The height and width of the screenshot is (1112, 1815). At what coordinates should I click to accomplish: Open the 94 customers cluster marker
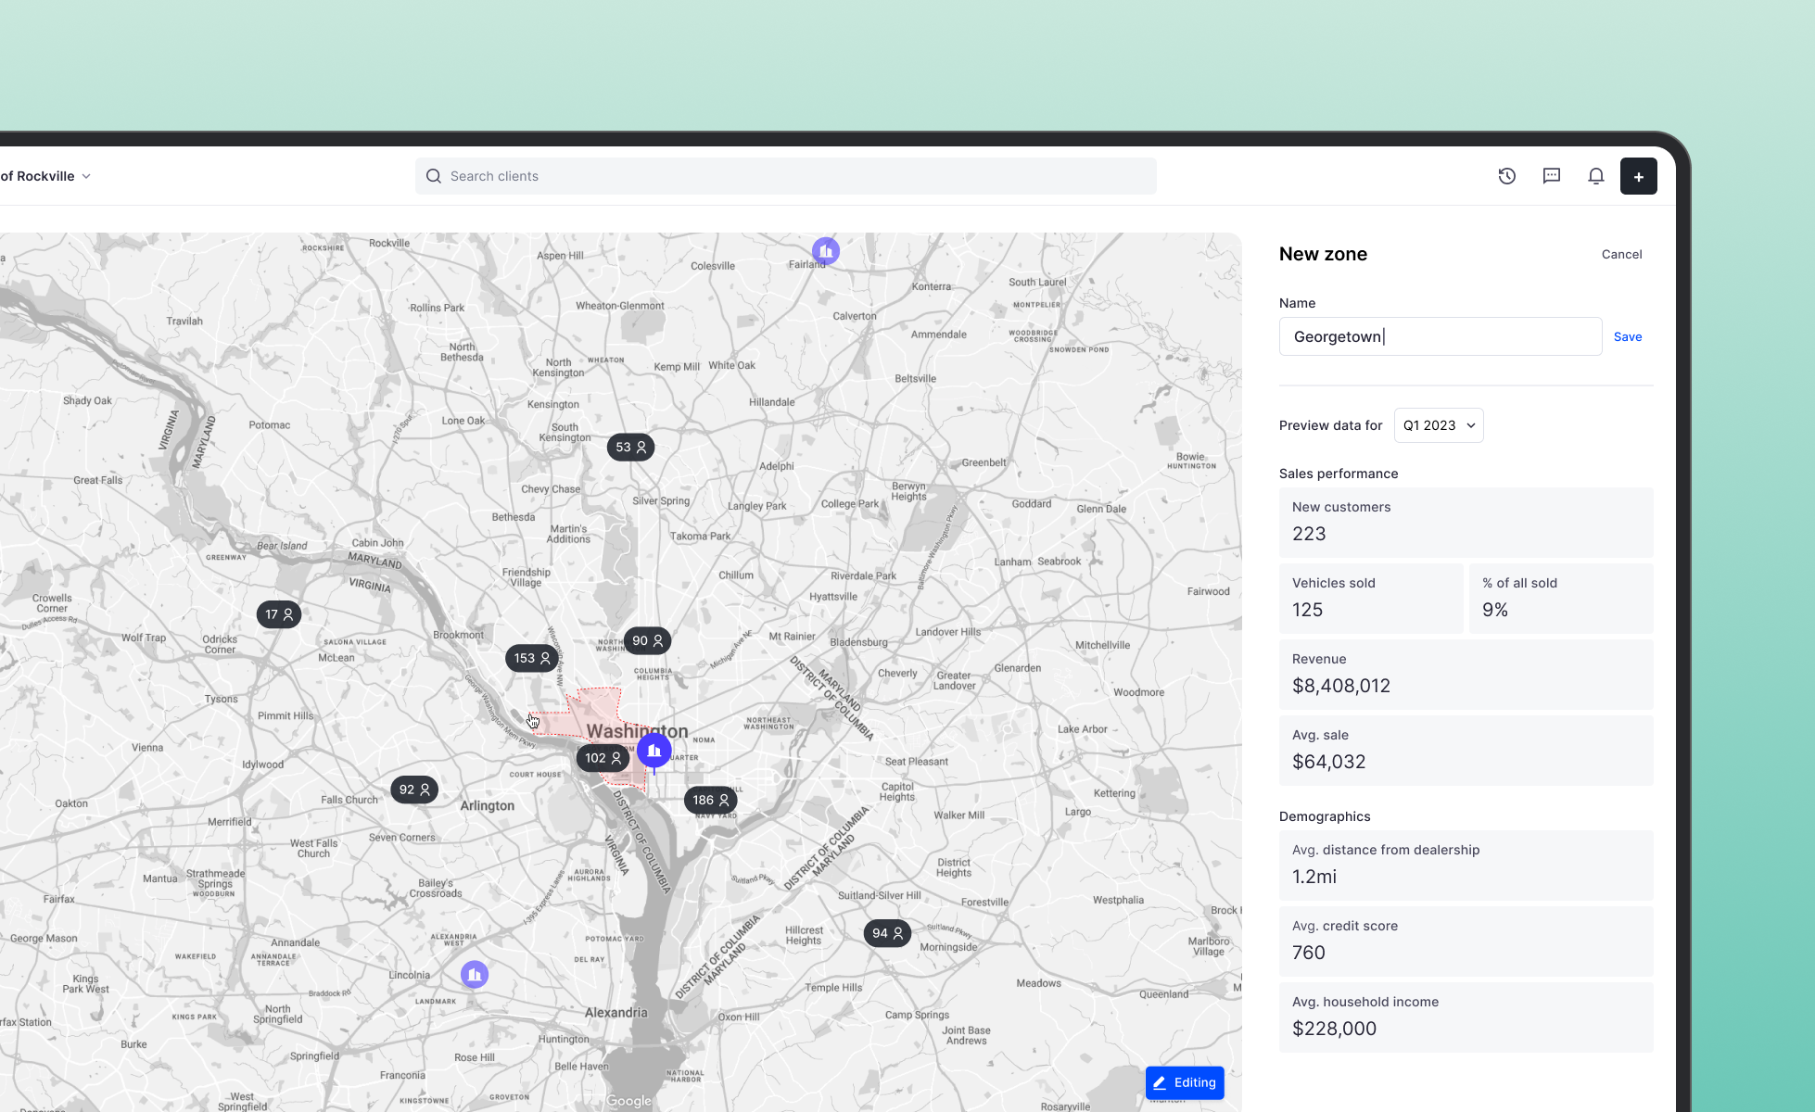(887, 933)
